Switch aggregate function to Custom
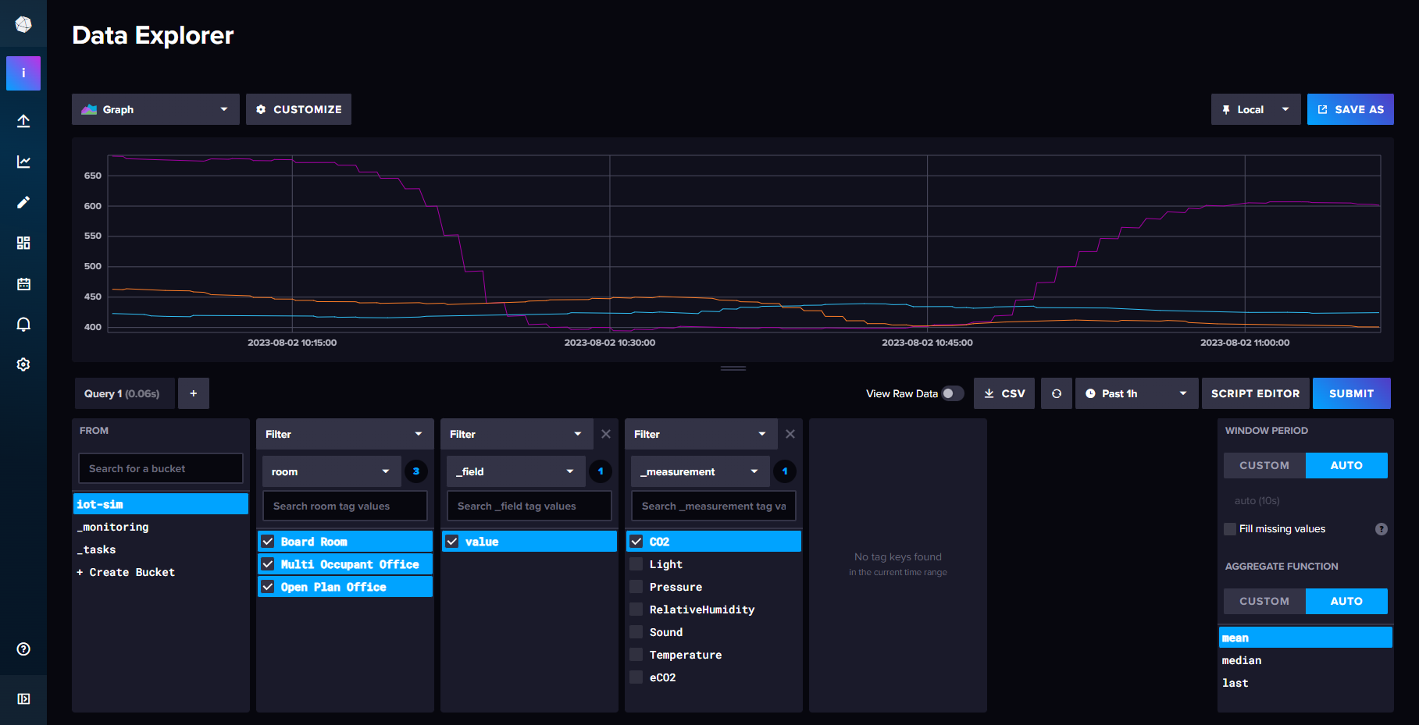Screen dimensions: 1419x725 (1264, 601)
